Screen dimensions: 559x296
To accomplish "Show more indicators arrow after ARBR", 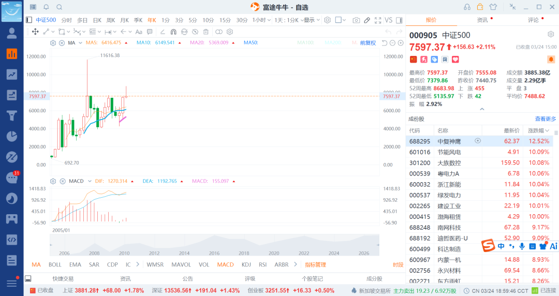I will (x=295, y=264).
